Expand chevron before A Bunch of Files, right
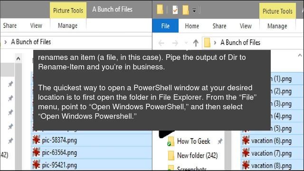Screen dimensions: 304x171 coord(215,42)
